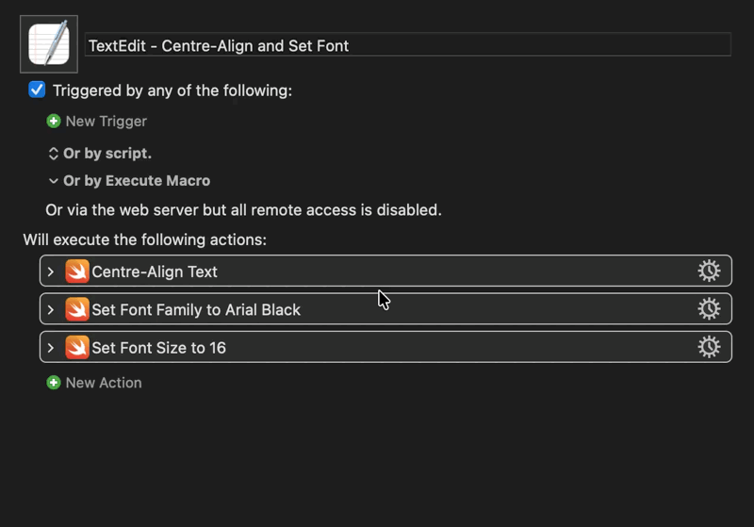Toggle the 'Triggered by any of the following' checkbox
754x527 pixels.
point(37,90)
